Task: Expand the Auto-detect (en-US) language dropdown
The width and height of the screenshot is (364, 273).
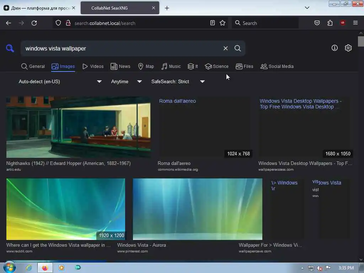Action: click(x=60, y=81)
